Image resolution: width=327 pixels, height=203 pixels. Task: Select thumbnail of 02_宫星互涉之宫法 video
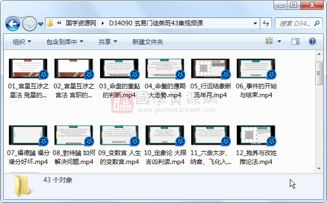[x=74, y=69]
